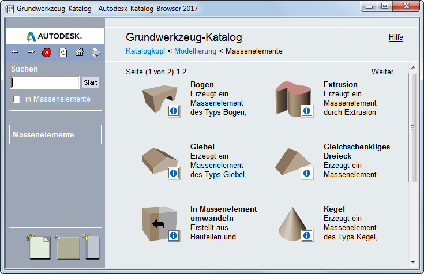This screenshot has width=424, height=274.
Task: Click the Weiter next-page link
Action: (382, 72)
